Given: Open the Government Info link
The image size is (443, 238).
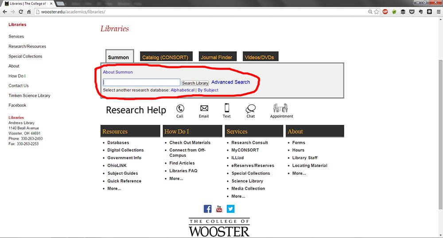Looking at the screenshot, I should [124, 158].
